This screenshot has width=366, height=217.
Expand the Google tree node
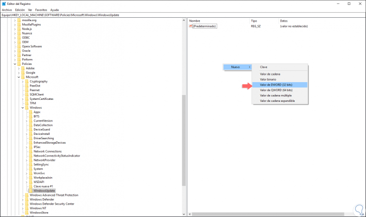(19, 73)
